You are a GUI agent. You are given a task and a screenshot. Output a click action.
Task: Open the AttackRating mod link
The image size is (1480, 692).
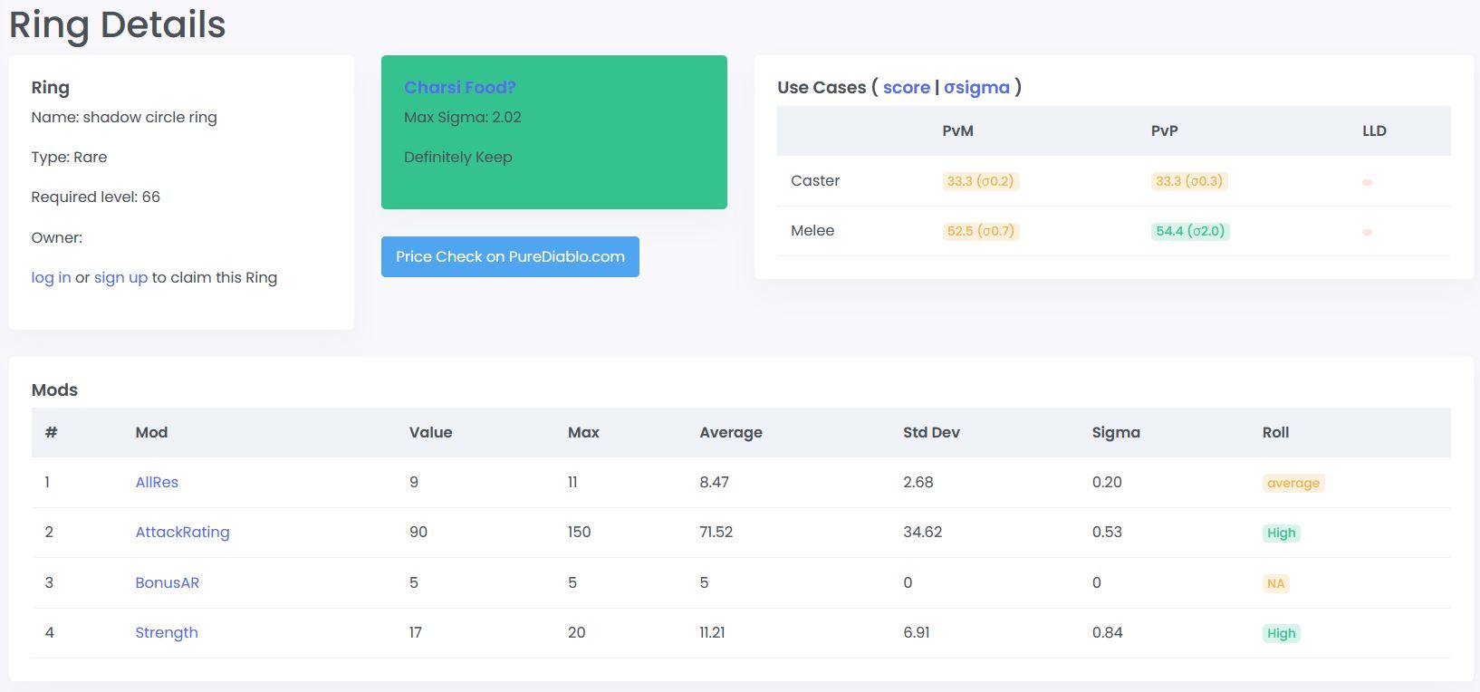[x=182, y=532]
